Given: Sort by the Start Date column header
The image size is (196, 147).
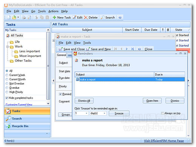Looking at the screenshot, I should [x=132, y=30].
